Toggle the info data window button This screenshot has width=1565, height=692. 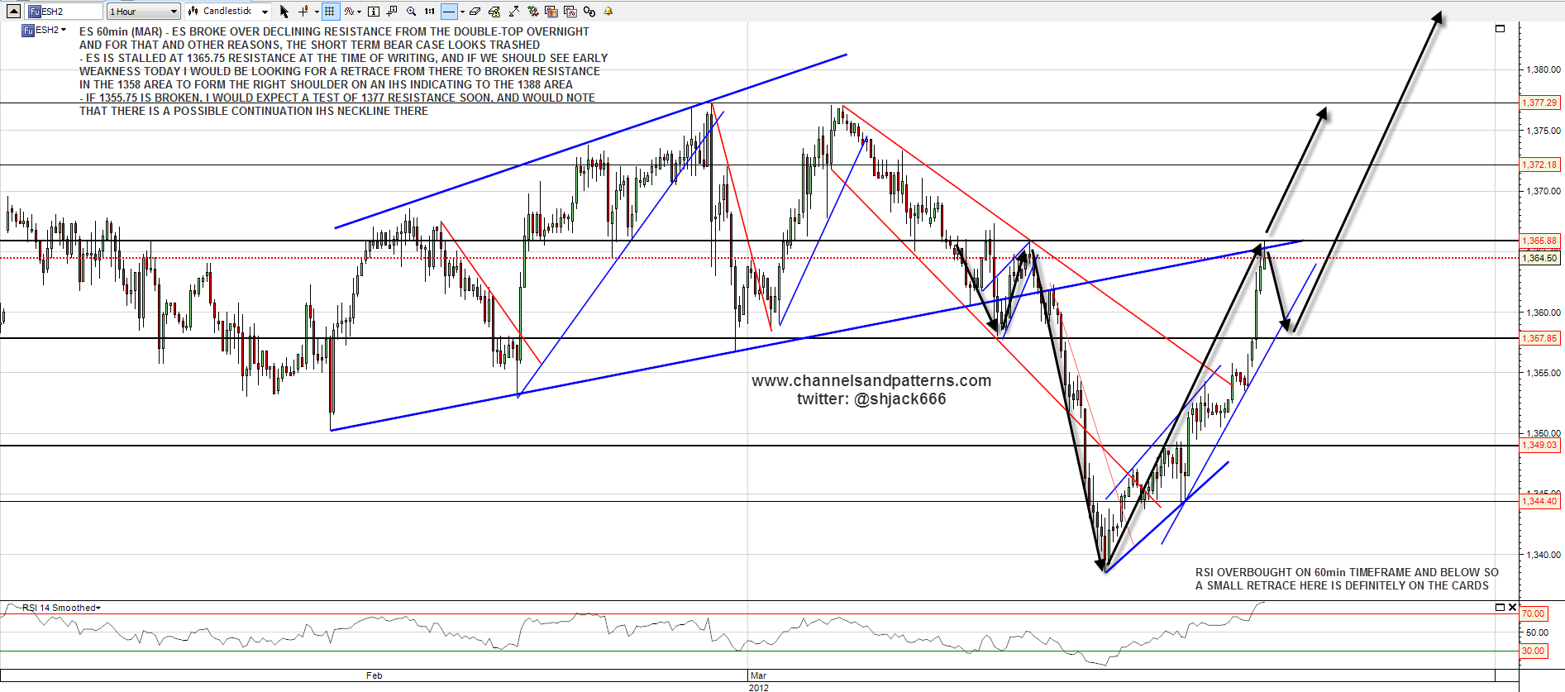pos(374,12)
